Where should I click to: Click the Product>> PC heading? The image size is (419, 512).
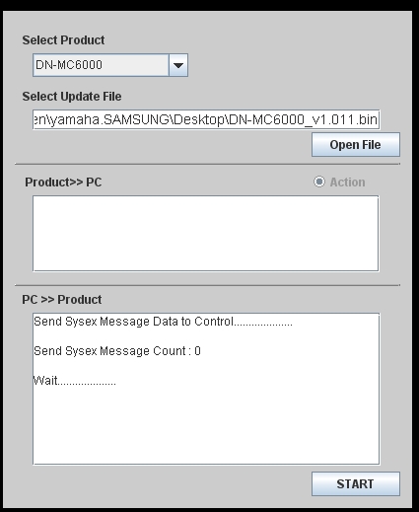[x=63, y=183]
